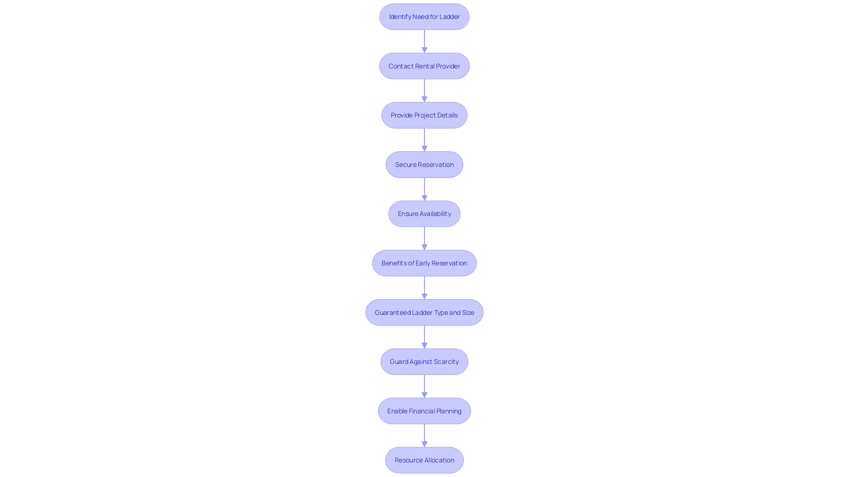This screenshot has width=849, height=477.
Task: Click the Contact Rental Provider node
Action: tap(424, 65)
